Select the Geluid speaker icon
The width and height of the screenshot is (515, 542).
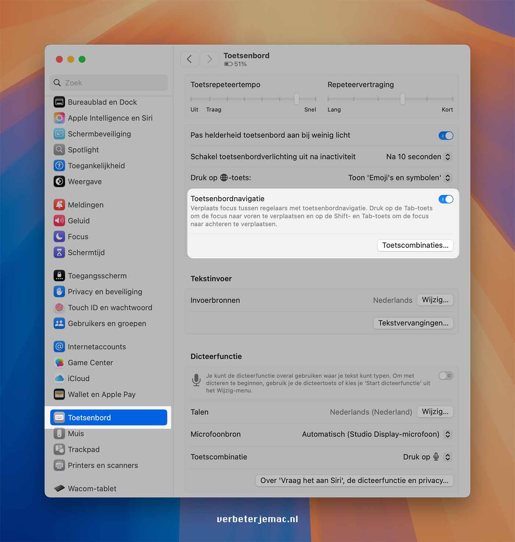(59, 221)
